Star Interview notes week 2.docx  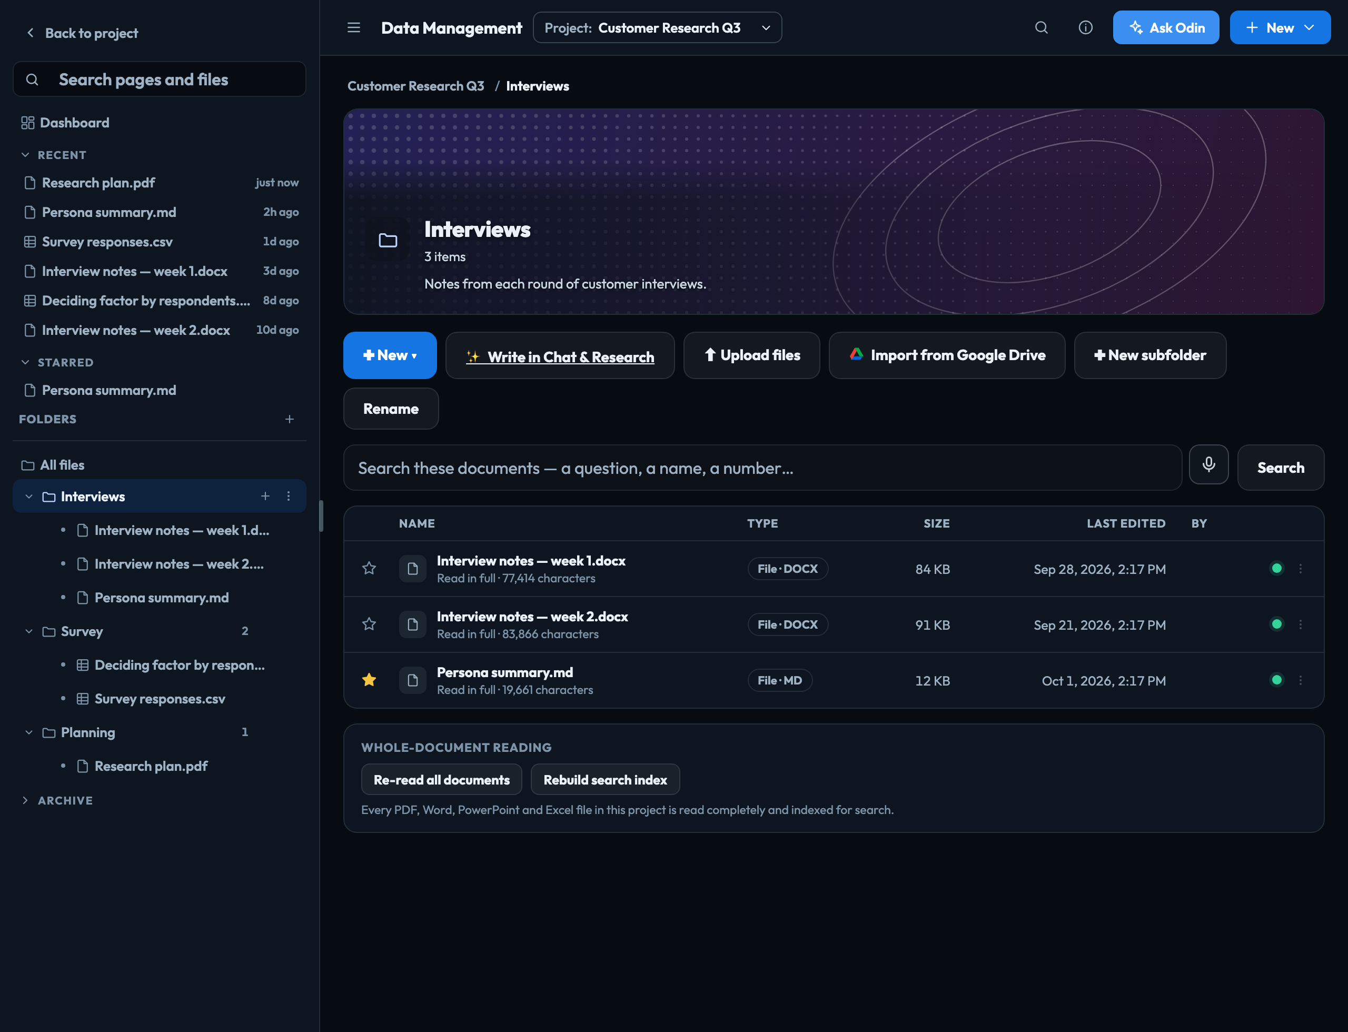point(369,624)
